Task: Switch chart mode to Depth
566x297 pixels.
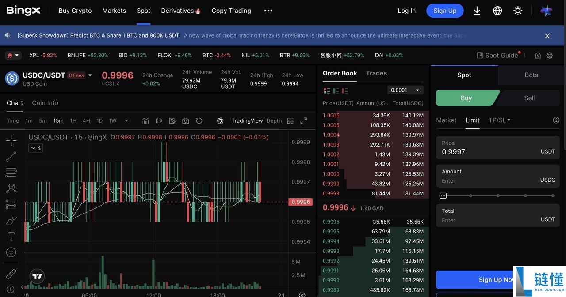Action: [274, 121]
